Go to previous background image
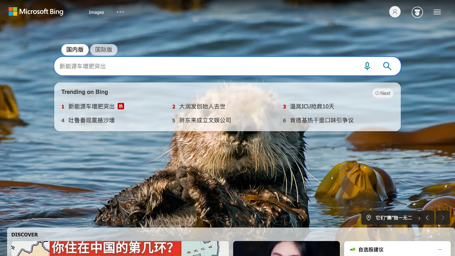Screen dimensions: 455x256 tap(427, 218)
